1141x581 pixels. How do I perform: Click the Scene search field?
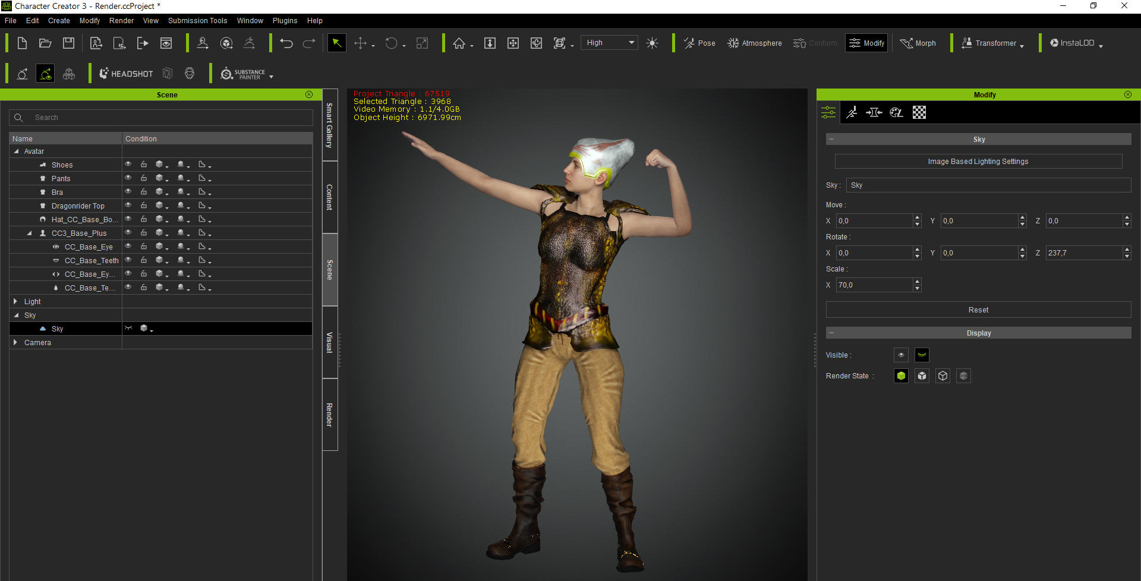click(161, 117)
